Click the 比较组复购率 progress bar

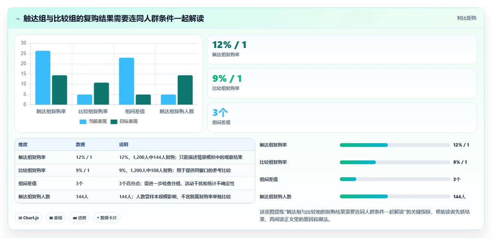[395, 162]
